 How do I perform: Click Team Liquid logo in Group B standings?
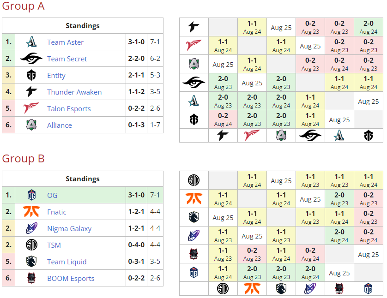pos(31,262)
